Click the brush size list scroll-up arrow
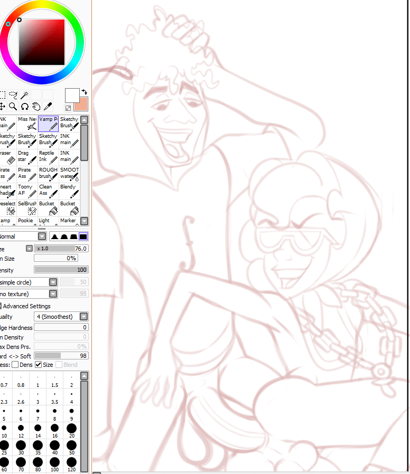Screen dimensions: 410x474 85,376
